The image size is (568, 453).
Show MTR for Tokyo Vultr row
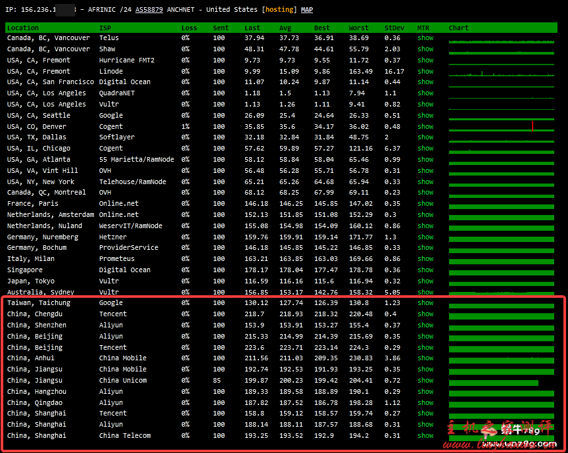(x=425, y=281)
